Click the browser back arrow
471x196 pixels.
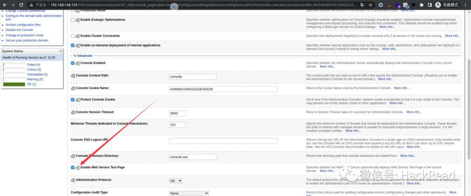[x=5, y=5]
